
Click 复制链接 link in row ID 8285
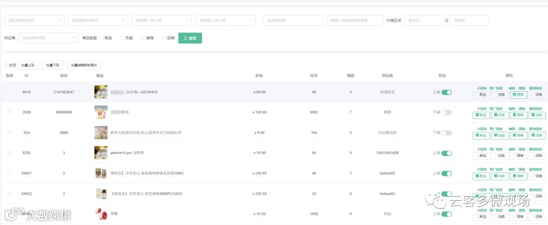pyautogui.click(x=535, y=149)
